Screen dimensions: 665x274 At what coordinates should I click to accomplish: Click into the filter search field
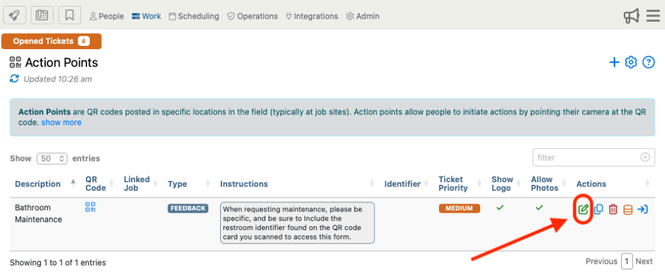(587, 158)
